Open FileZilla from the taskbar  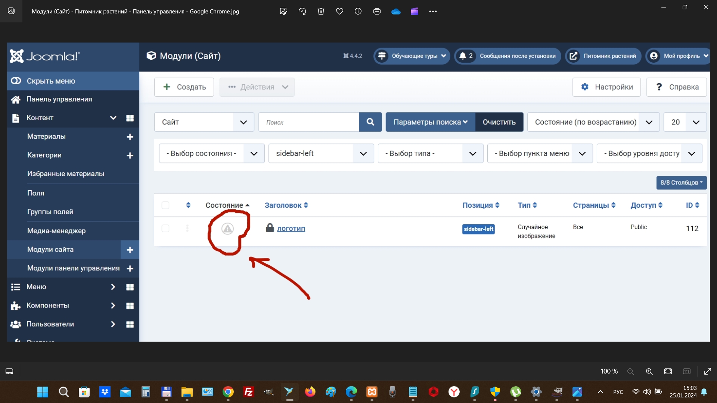[249, 392]
